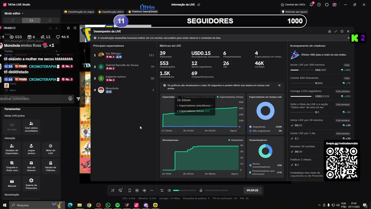Open Spotify from the Windows taskbar
The width and height of the screenshot is (371, 209).
click(117, 205)
